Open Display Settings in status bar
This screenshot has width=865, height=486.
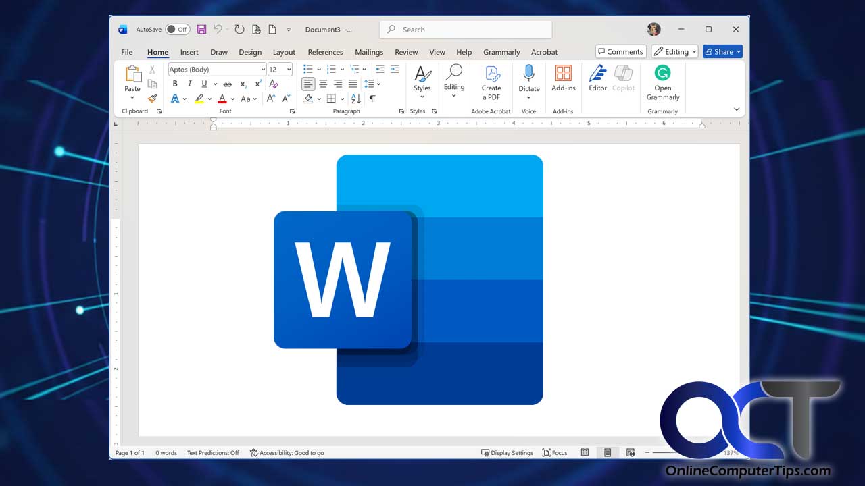pos(507,453)
